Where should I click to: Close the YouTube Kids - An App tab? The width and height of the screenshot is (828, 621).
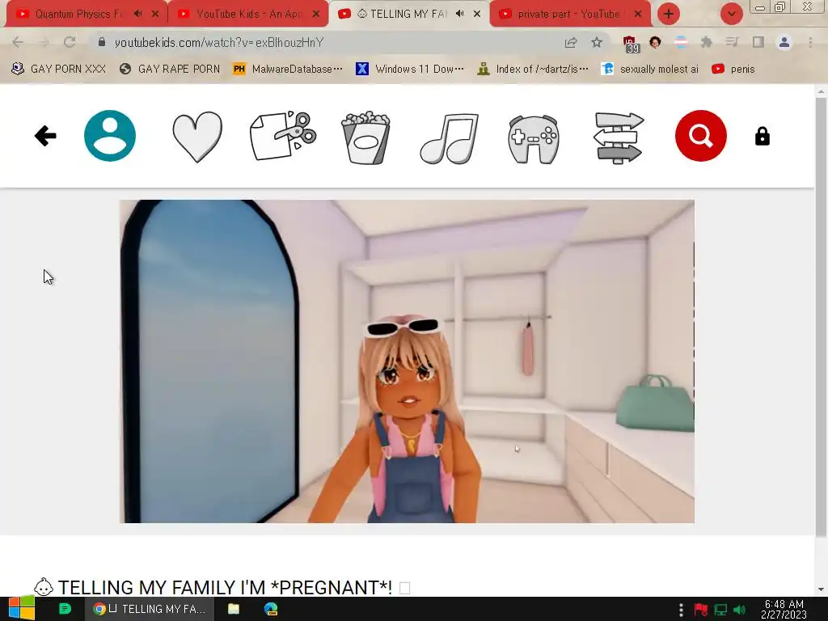pos(316,14)
